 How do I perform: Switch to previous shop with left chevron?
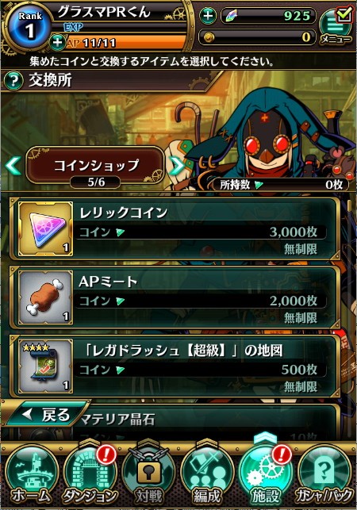coord(13,166)
